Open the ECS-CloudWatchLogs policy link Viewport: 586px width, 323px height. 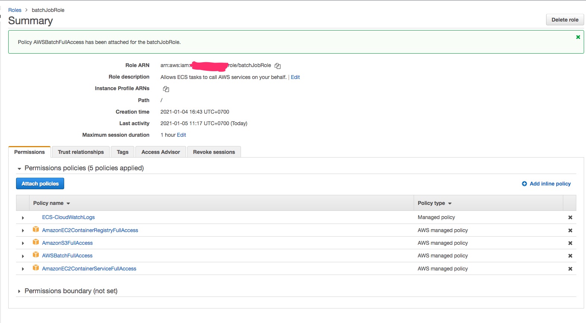pyautogui.click(x=68, y=217)
